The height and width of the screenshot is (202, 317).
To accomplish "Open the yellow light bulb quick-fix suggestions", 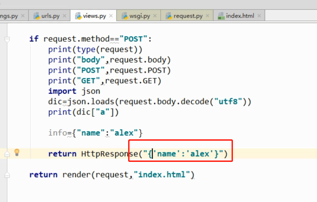I will (x=17, y=152).
